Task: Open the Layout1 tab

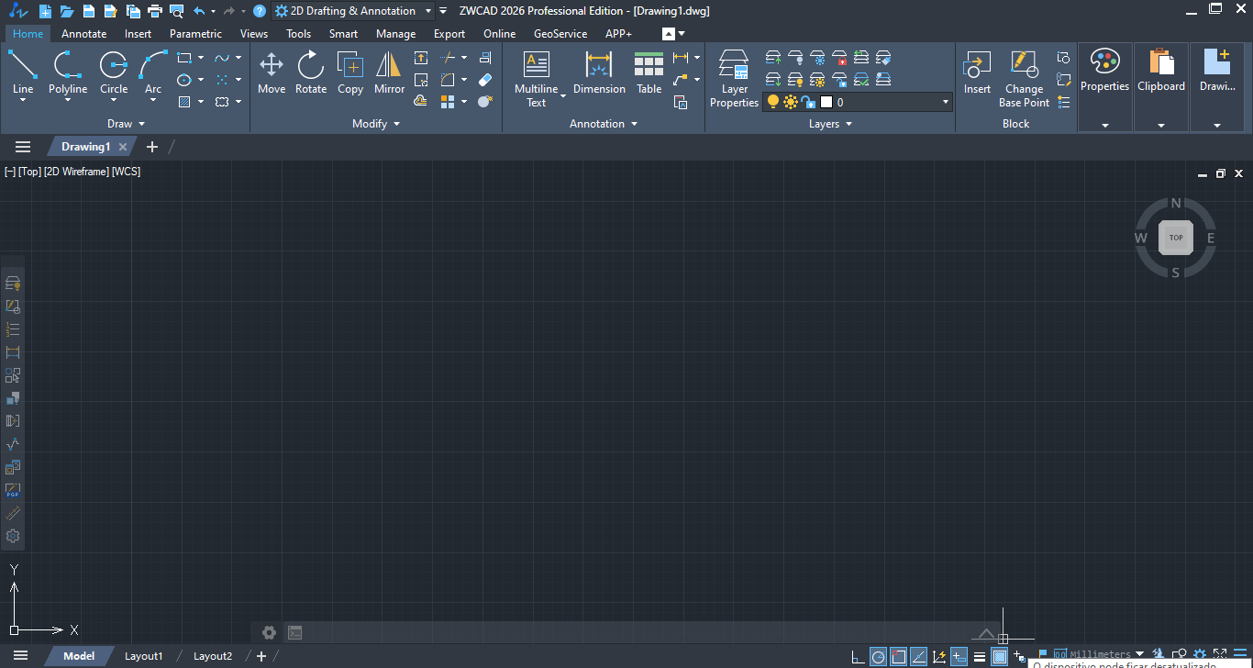Action: coord(144,656)
